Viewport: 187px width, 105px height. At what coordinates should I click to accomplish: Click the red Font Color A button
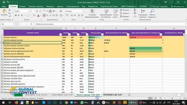point(38,15)
